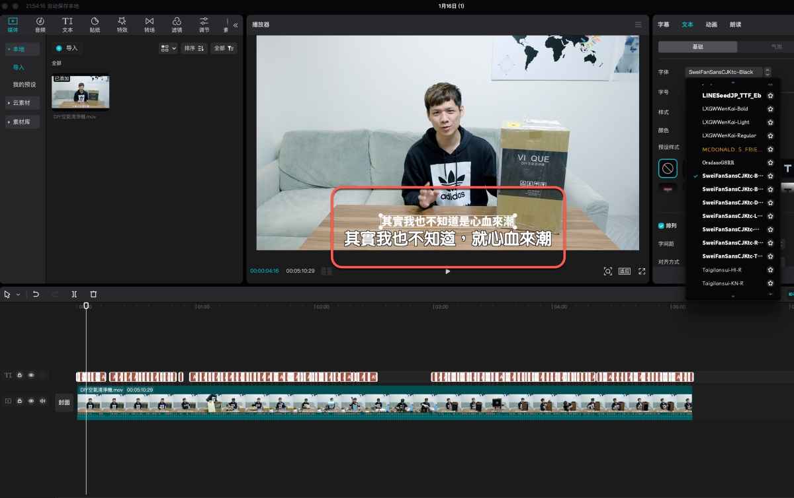Image resolution: width=794 pixels, height=498 pixels.
Task: Toggle the 排列 checkbox
Action: (x=661, y=225)
